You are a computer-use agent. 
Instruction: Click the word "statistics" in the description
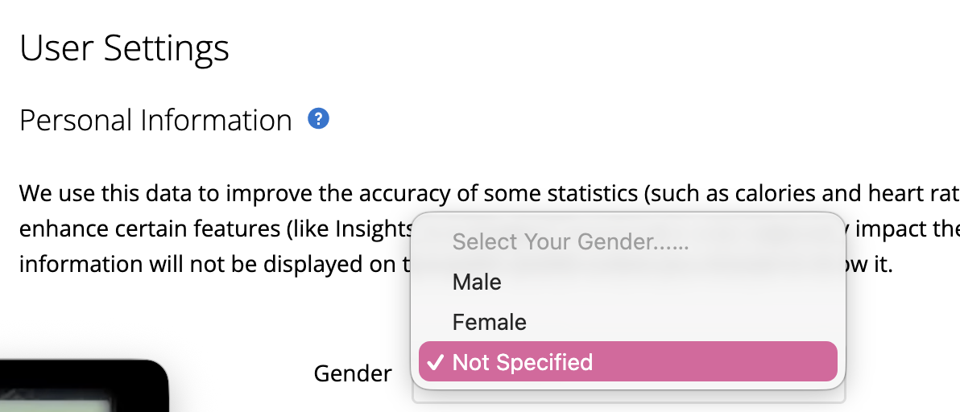point(623,194)
